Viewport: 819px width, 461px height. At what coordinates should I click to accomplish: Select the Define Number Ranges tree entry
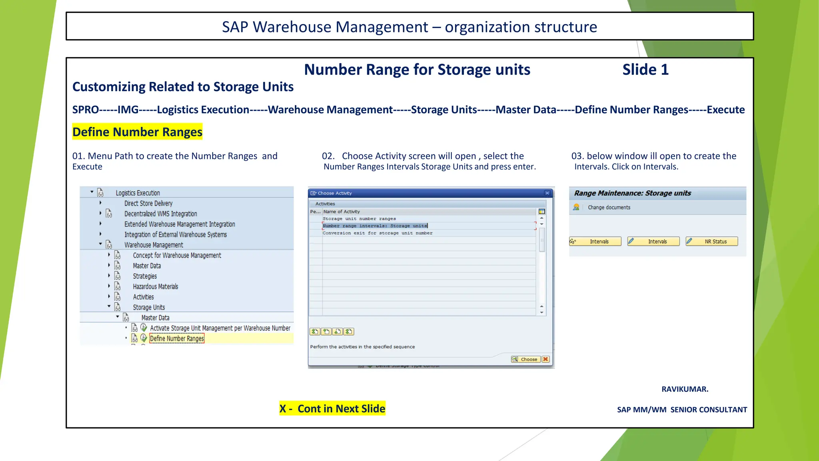tap(177, 339)
